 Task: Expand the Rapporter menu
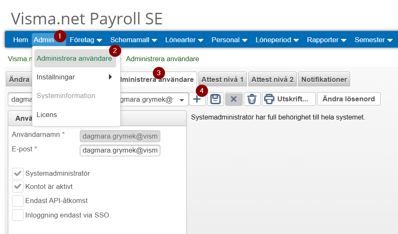(327, 40)
